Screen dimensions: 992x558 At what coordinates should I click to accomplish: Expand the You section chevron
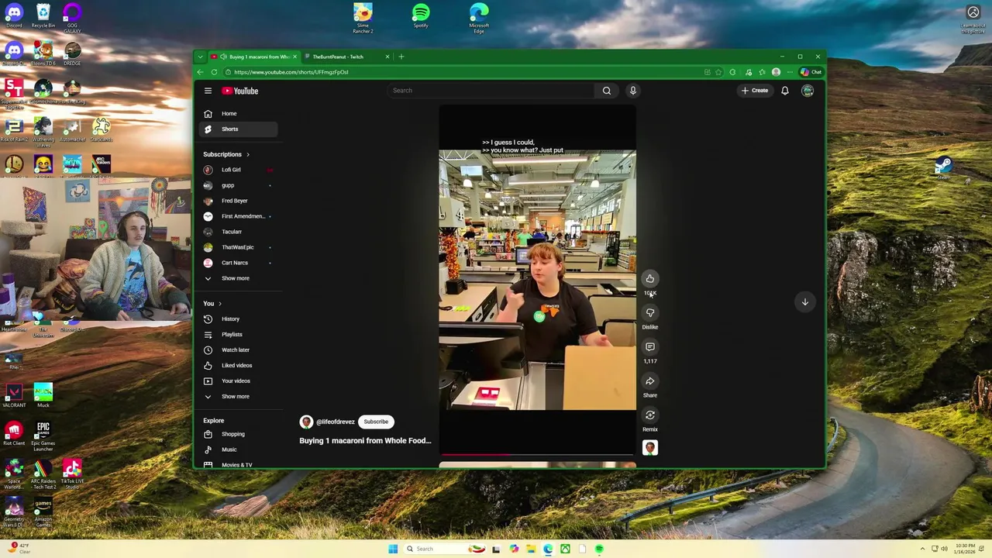220,304
